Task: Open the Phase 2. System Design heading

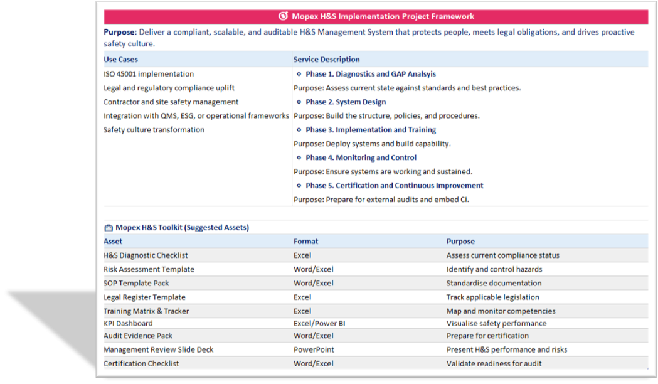Action: [346, 102]
